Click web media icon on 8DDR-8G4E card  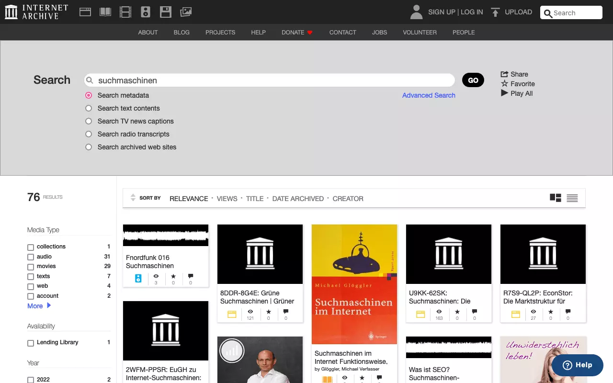(232, 315)
